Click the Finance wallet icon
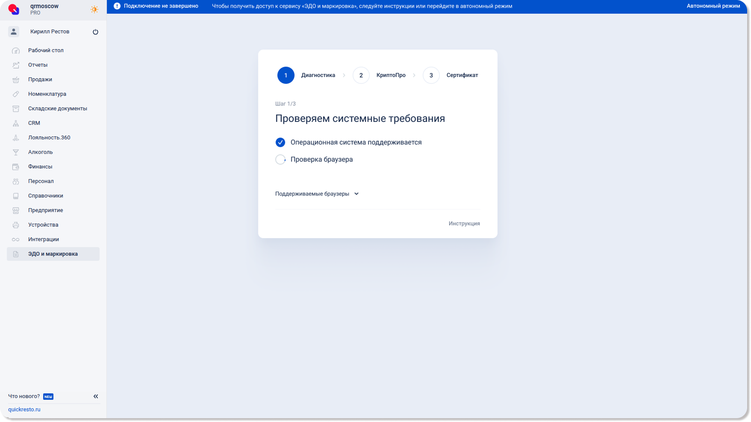This screenshot has height=422, width=751. click(16, 167)
